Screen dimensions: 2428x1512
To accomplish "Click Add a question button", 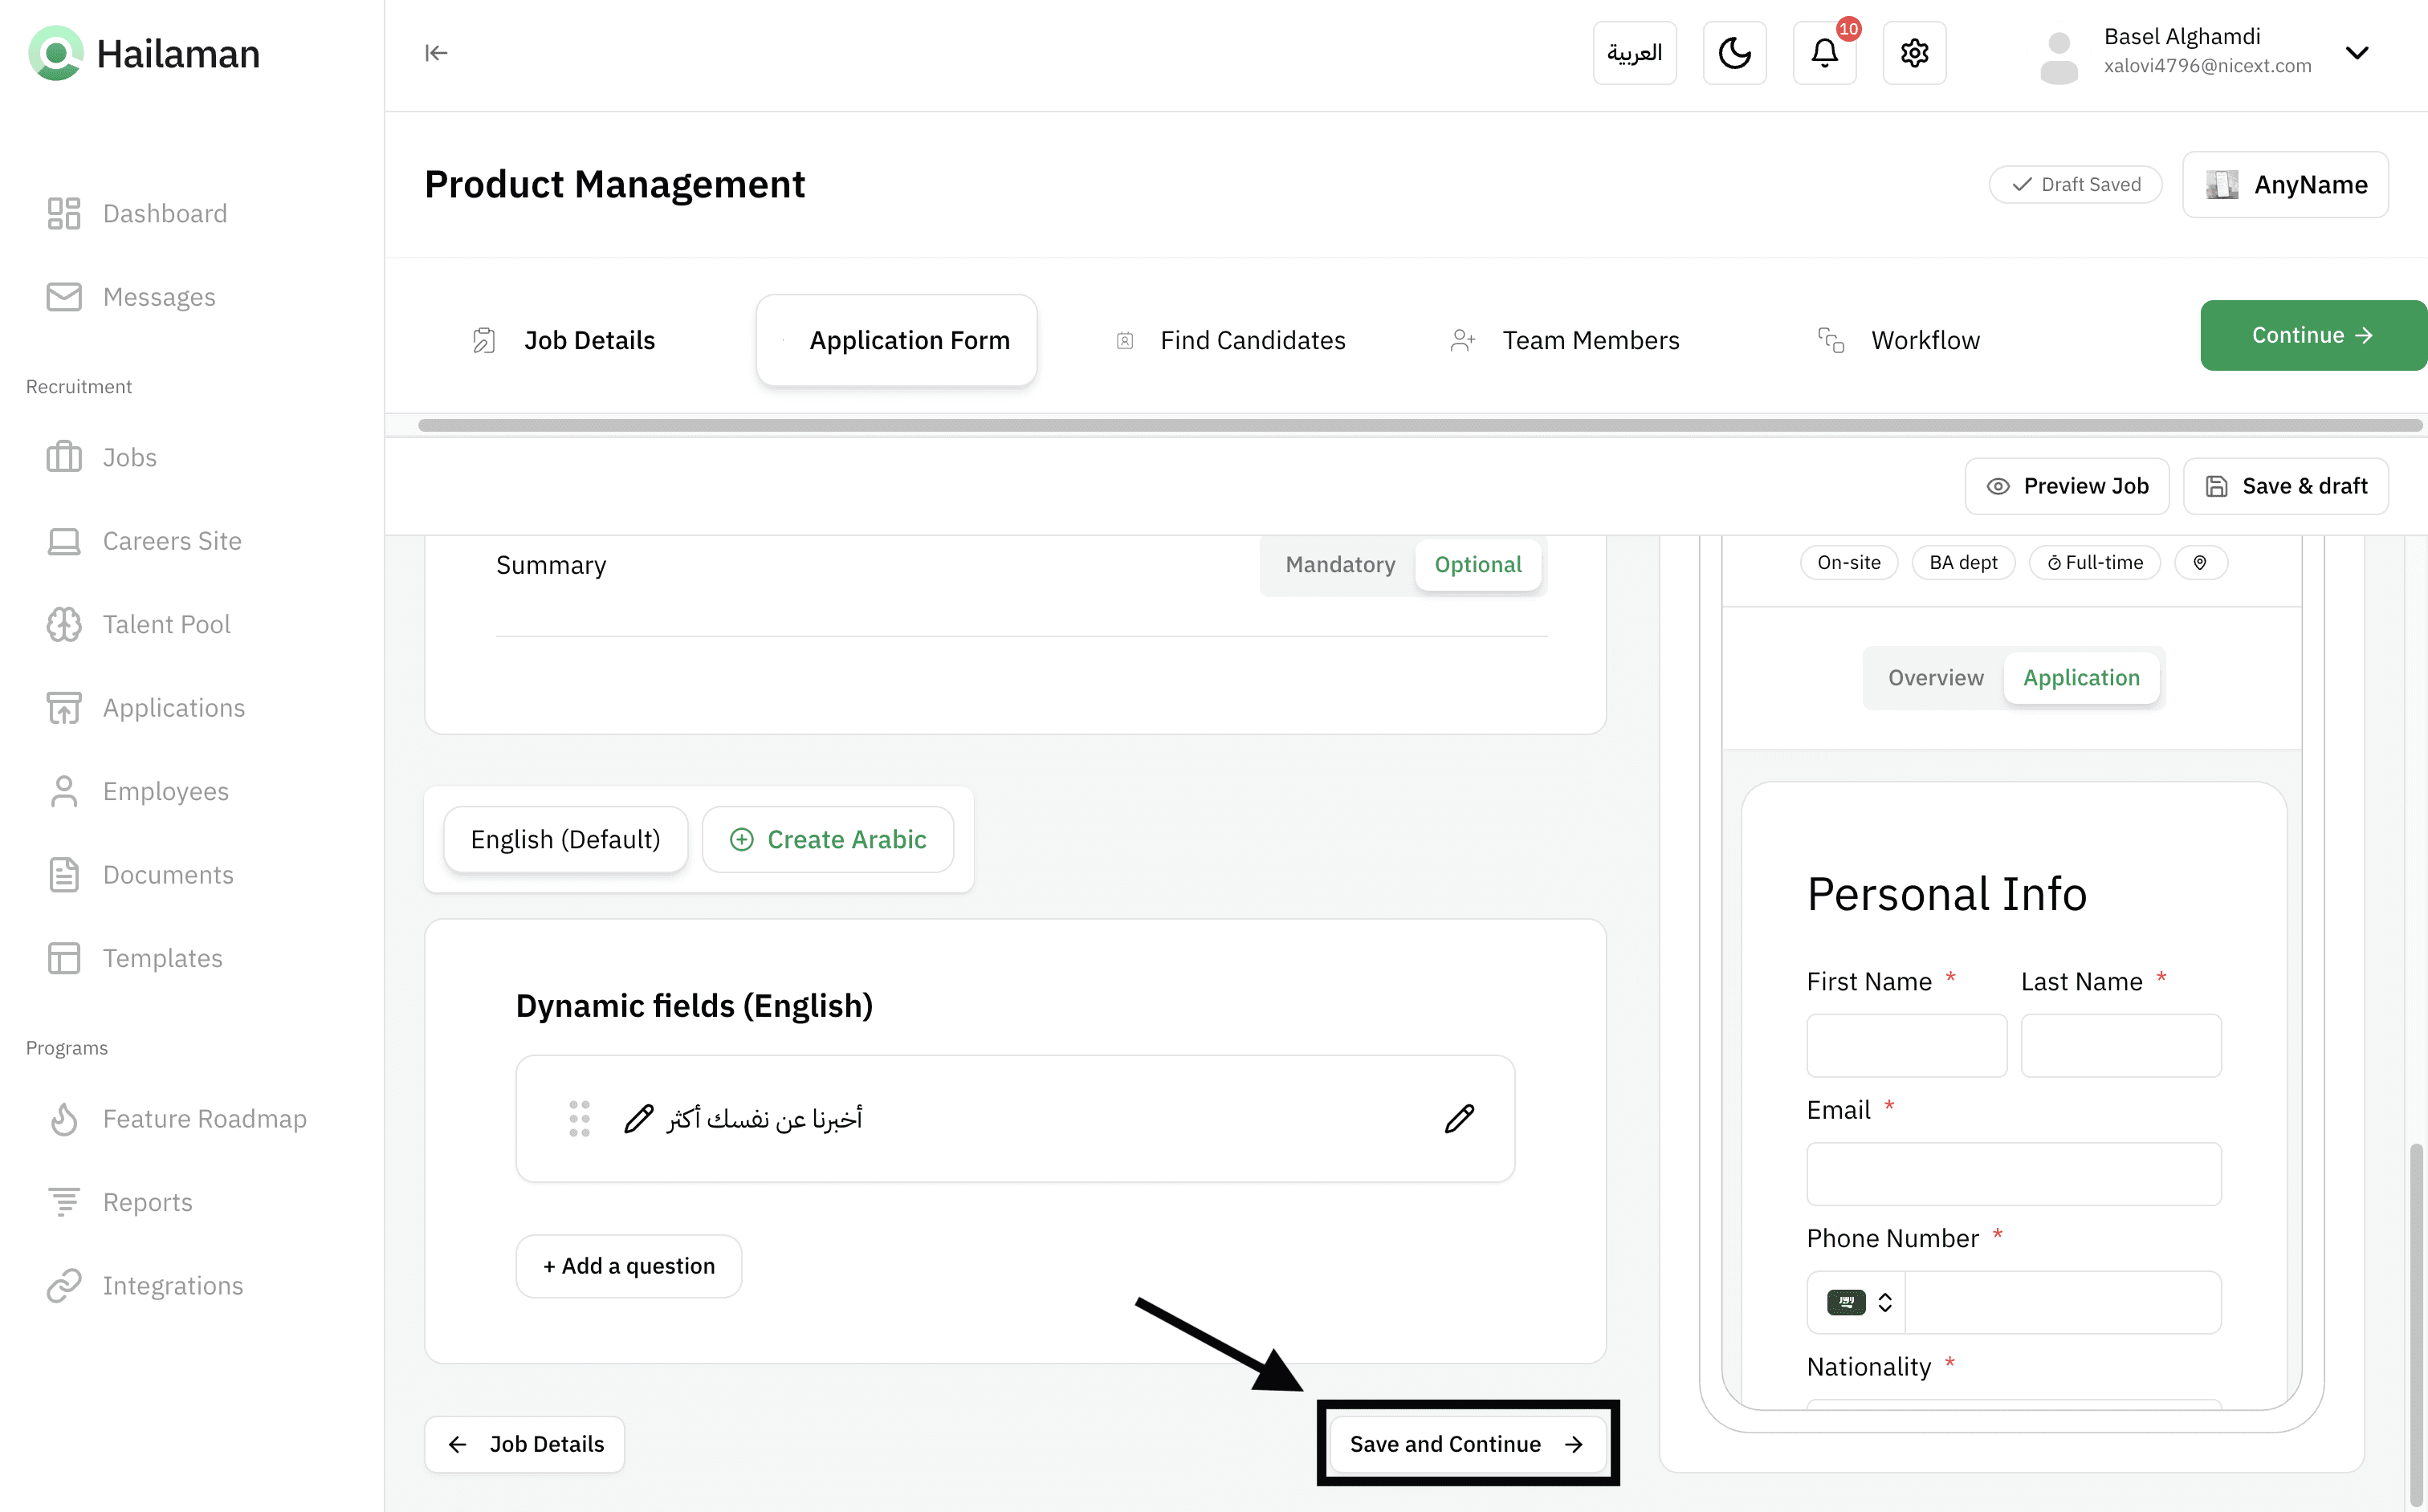I will (x=628, y=1266).
